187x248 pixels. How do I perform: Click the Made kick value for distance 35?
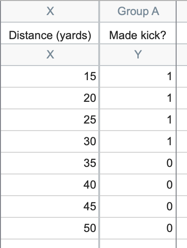point(138,163)
